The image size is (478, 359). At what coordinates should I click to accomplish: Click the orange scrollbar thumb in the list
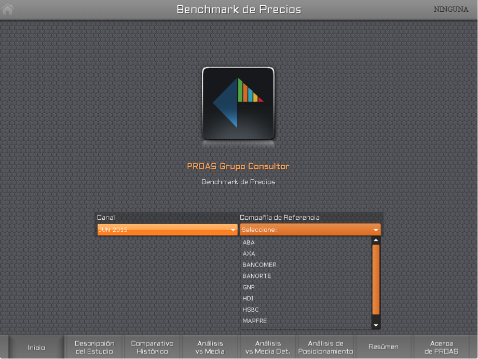pos(376,279)
